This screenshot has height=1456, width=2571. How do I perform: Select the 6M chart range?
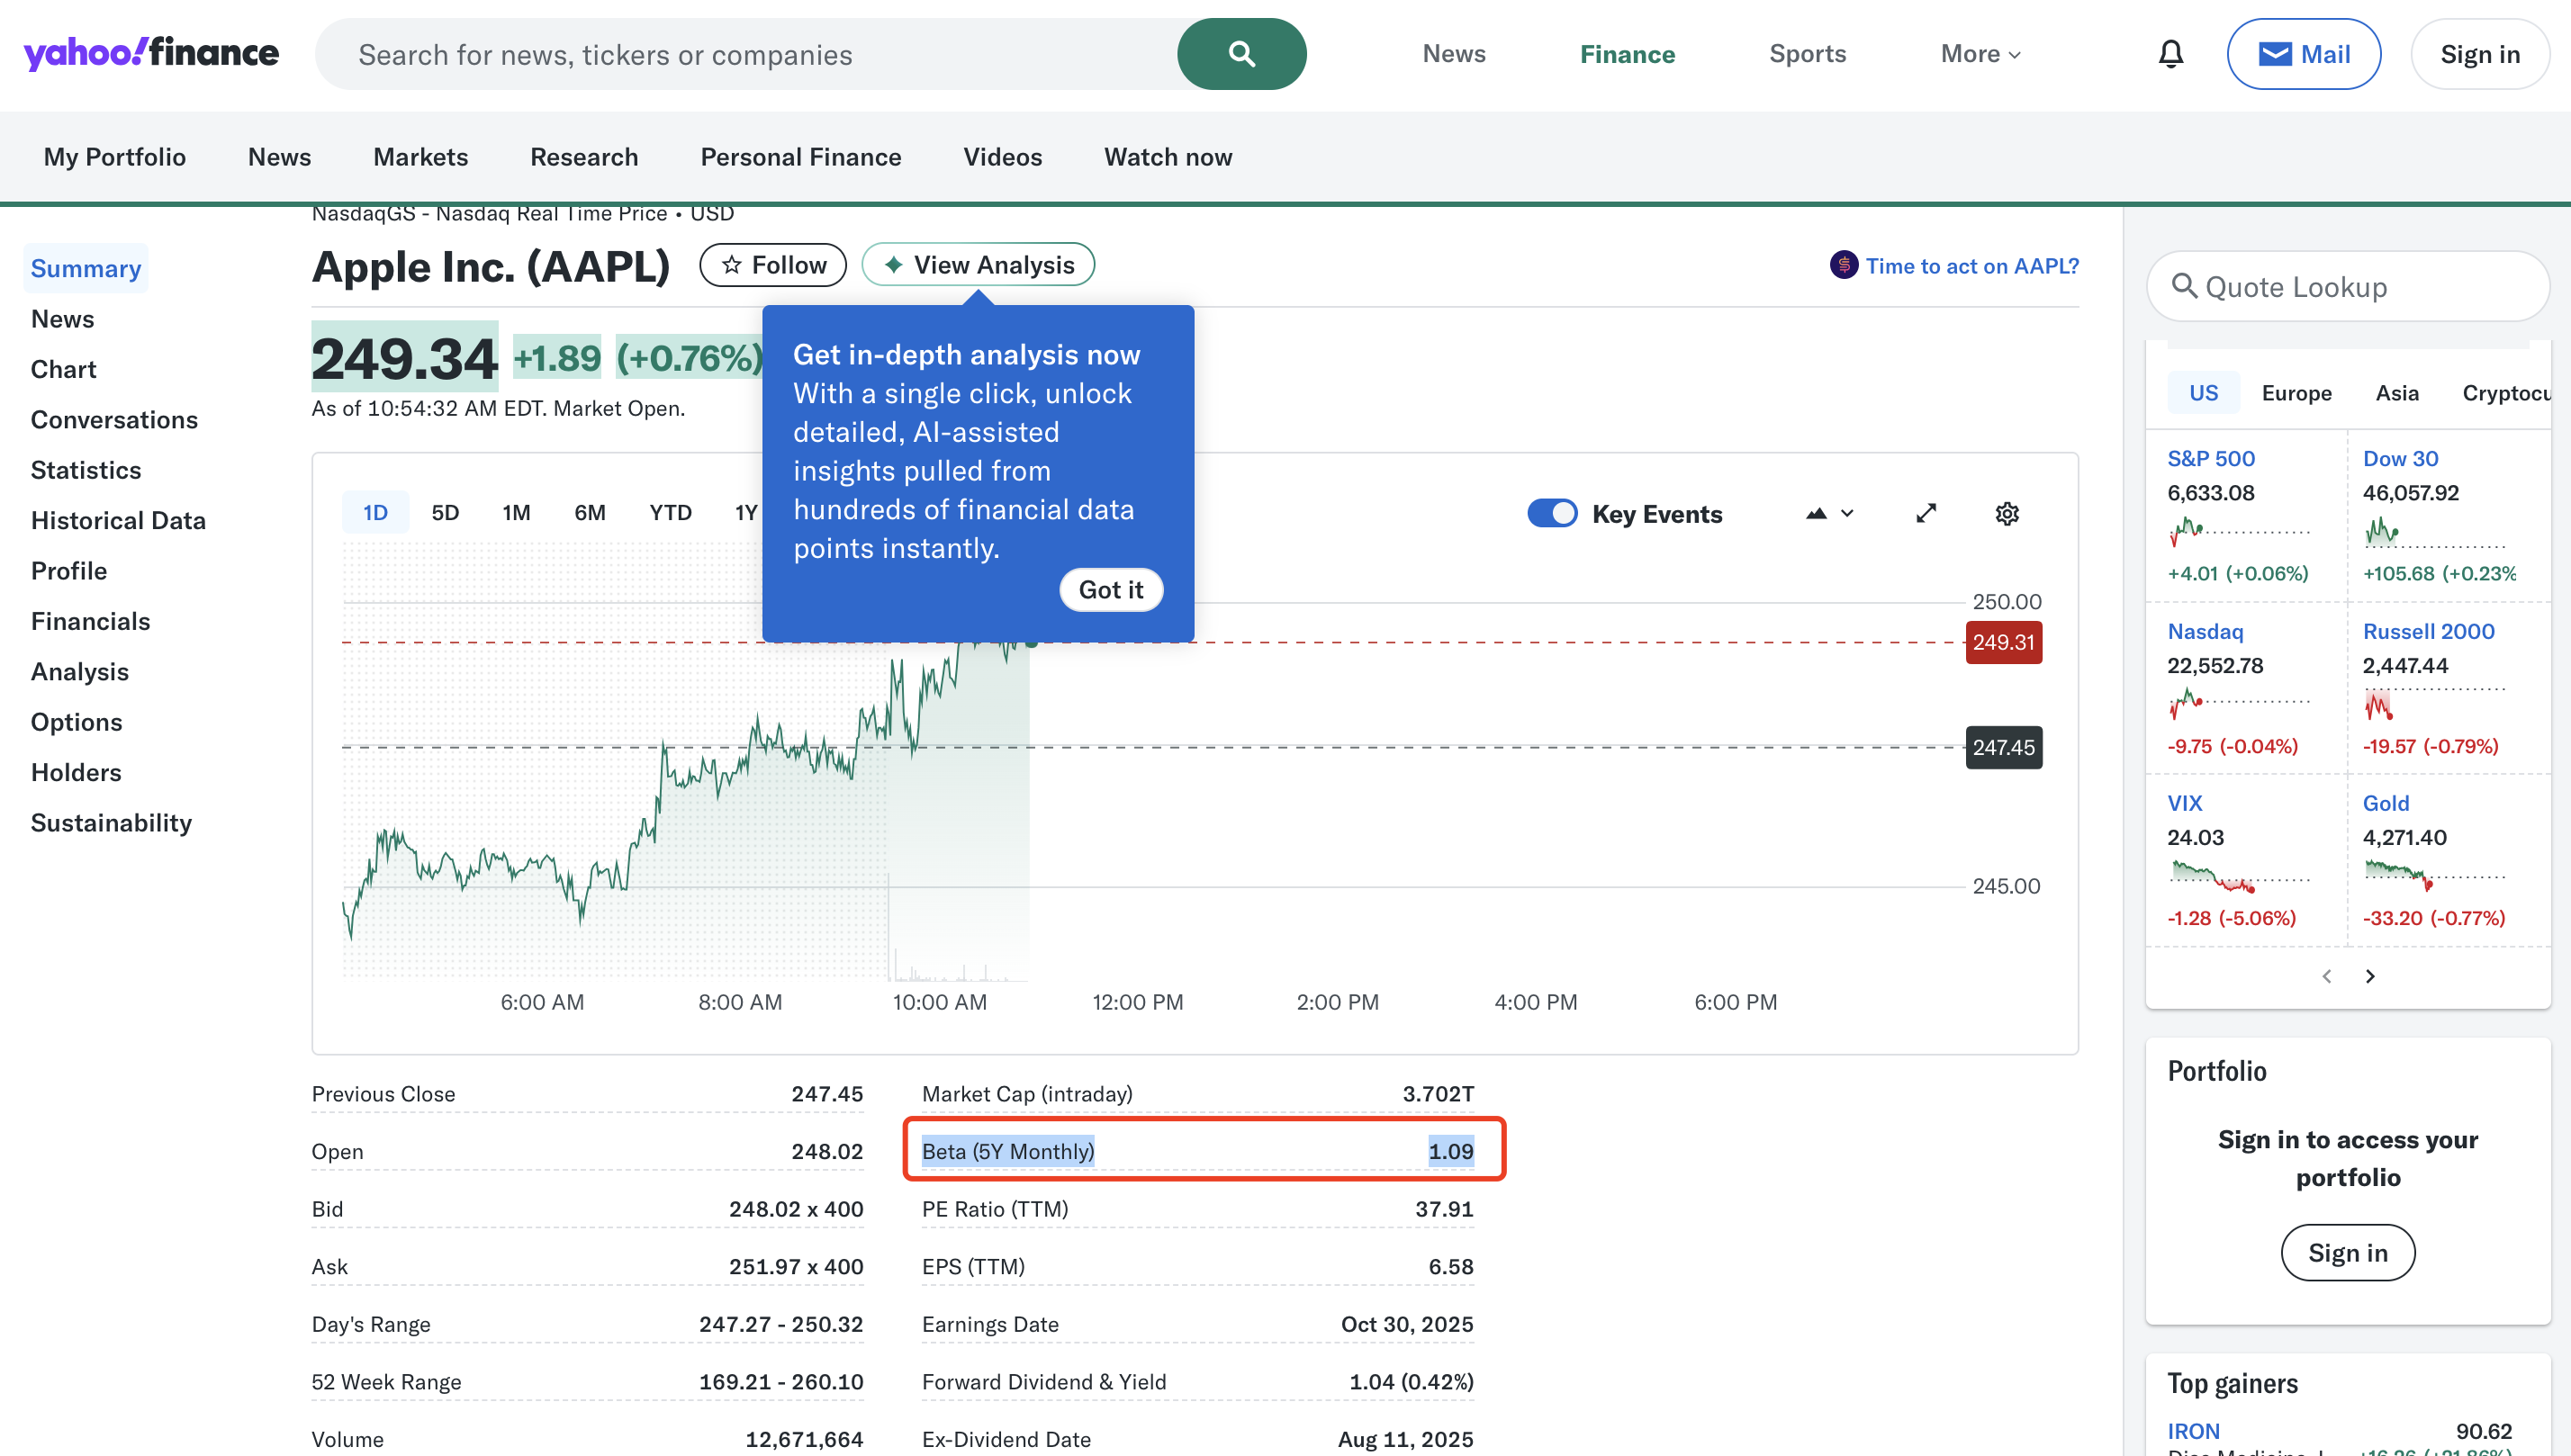tap(590, 513)
